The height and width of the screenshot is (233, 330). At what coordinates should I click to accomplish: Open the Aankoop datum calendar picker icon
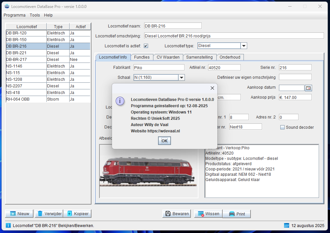click(x=308, y=88)
